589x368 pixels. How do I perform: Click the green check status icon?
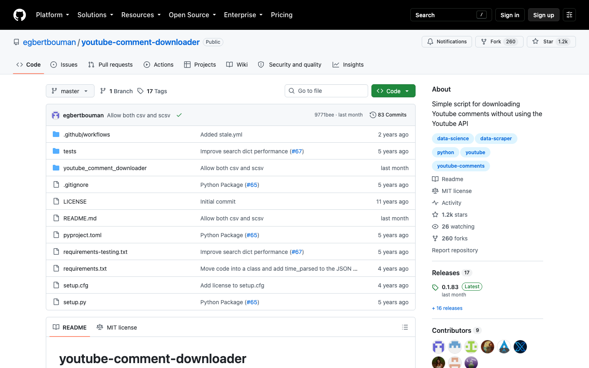[179, 115]
